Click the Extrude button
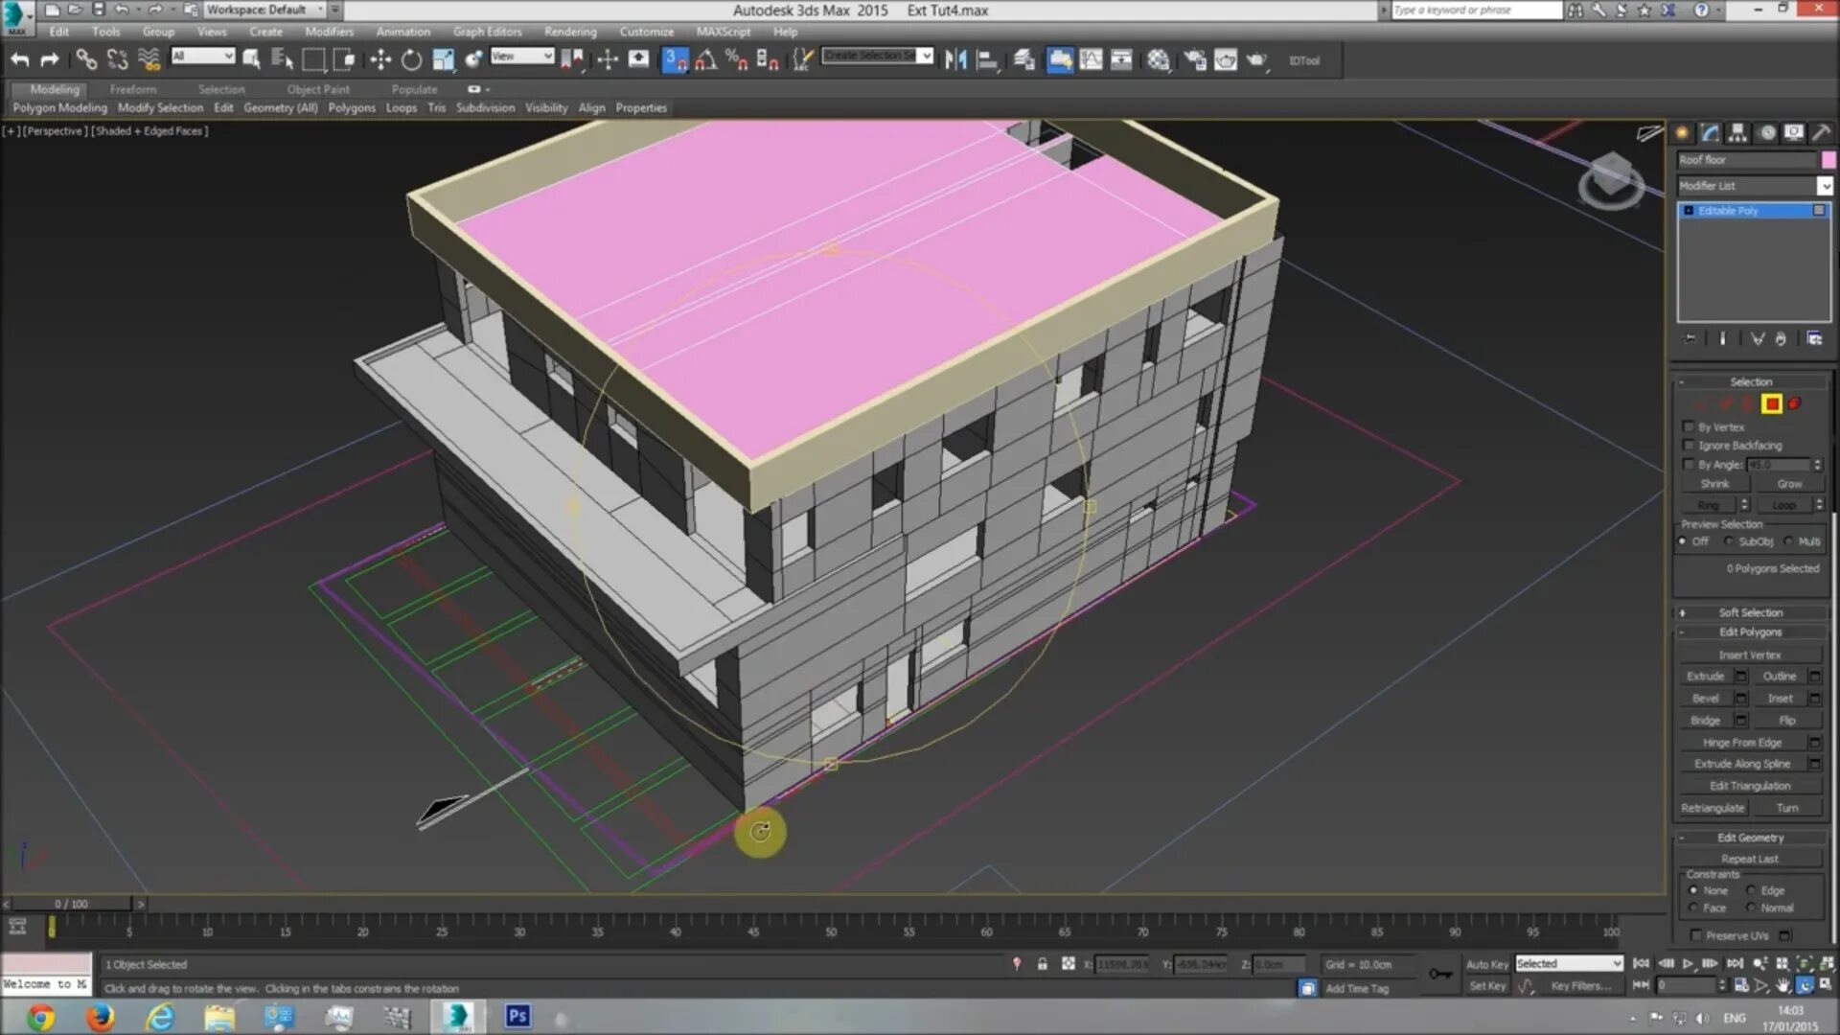1840x1035 pixels. 1705,677
